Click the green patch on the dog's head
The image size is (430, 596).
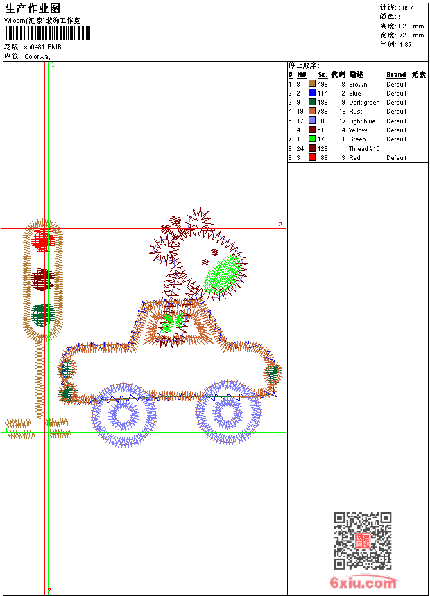tap(223, 275)
